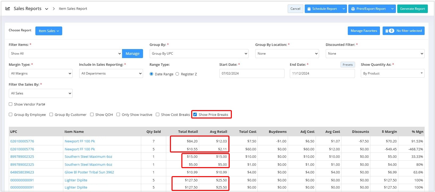The image size is (435, 192).
Task: Open the Discounted Filter dropdown
Action: 375,54
